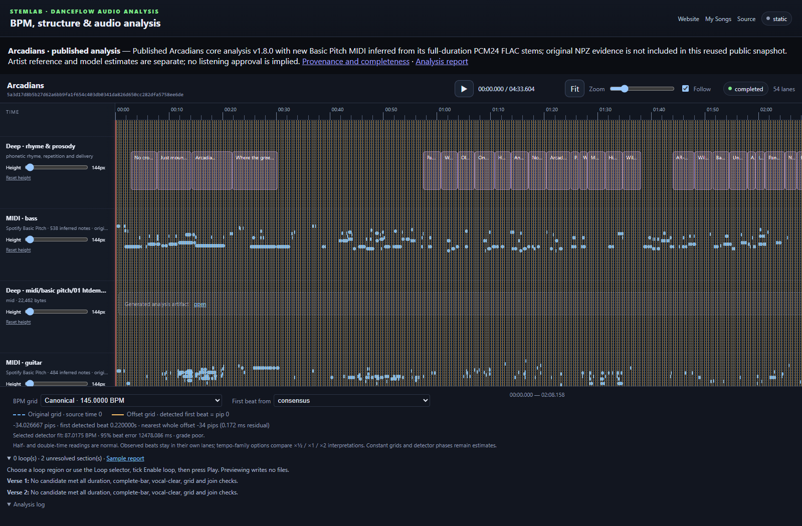The image size is (802, 526).
Task: Click the 01:00 time ruler mark
Action: 445,109
